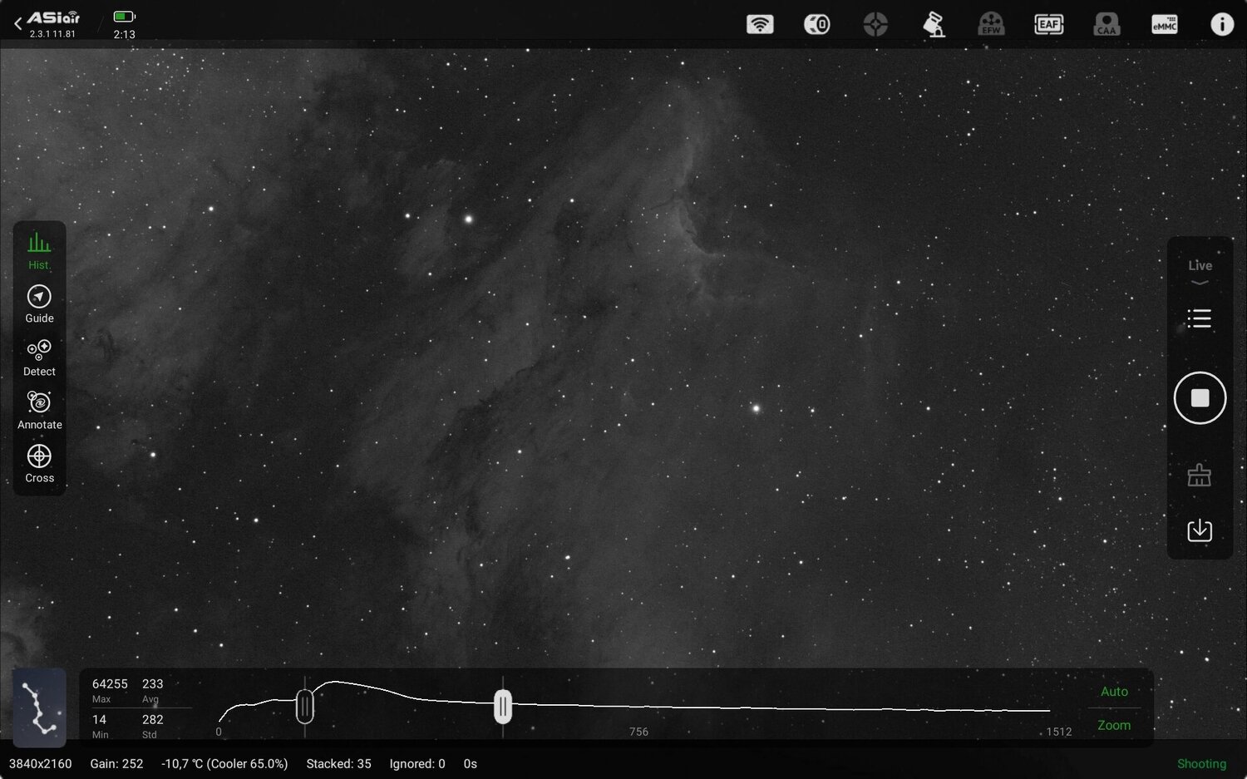Toggle Zoom stretch mode

pyautogui.click(x=1113, y=724)
